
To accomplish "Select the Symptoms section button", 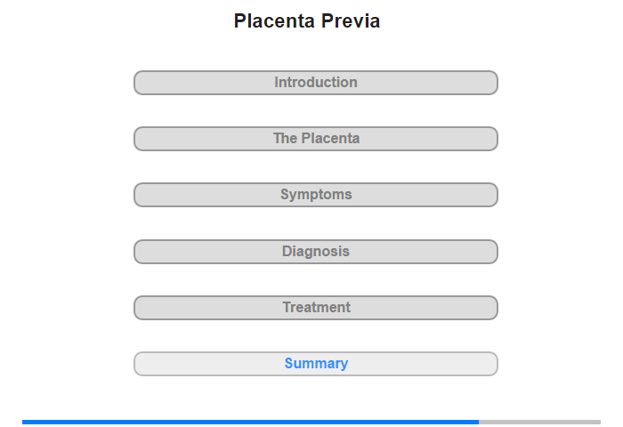I will (315, 195).
